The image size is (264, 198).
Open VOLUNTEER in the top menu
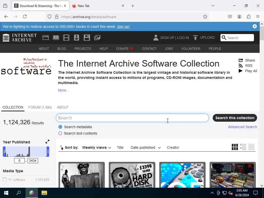tap(191, 49)
